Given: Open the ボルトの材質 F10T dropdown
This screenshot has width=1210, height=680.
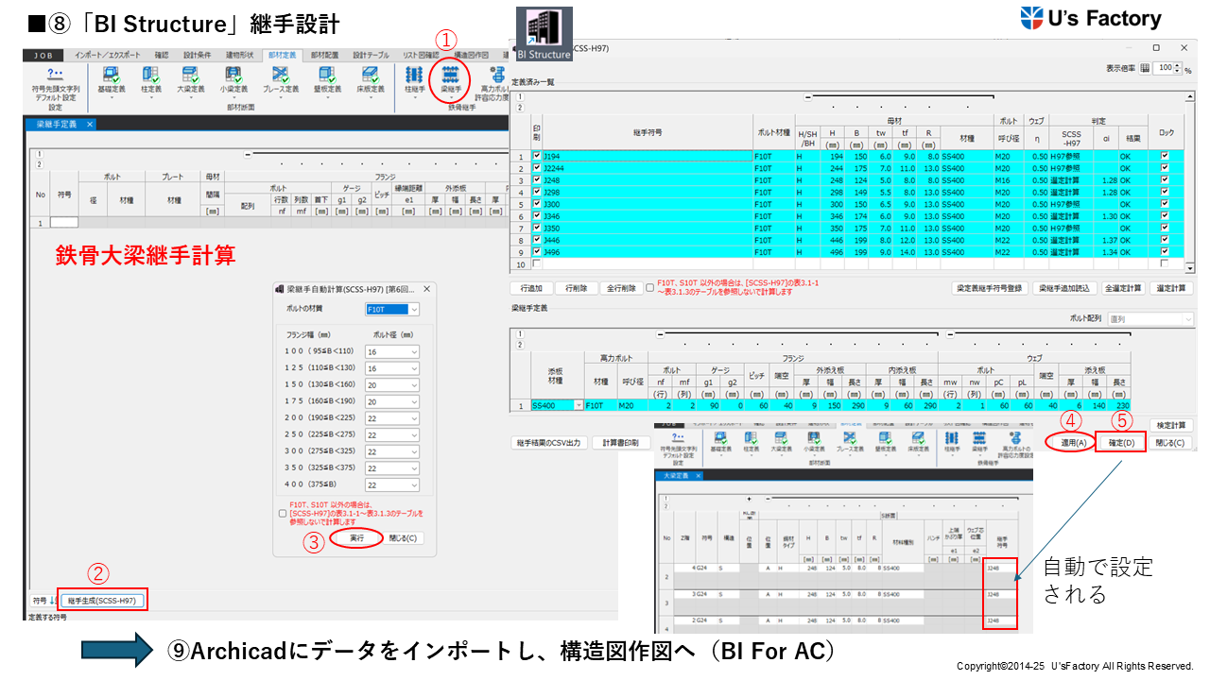Looking at the screenshot, I should tap(392, 309).
